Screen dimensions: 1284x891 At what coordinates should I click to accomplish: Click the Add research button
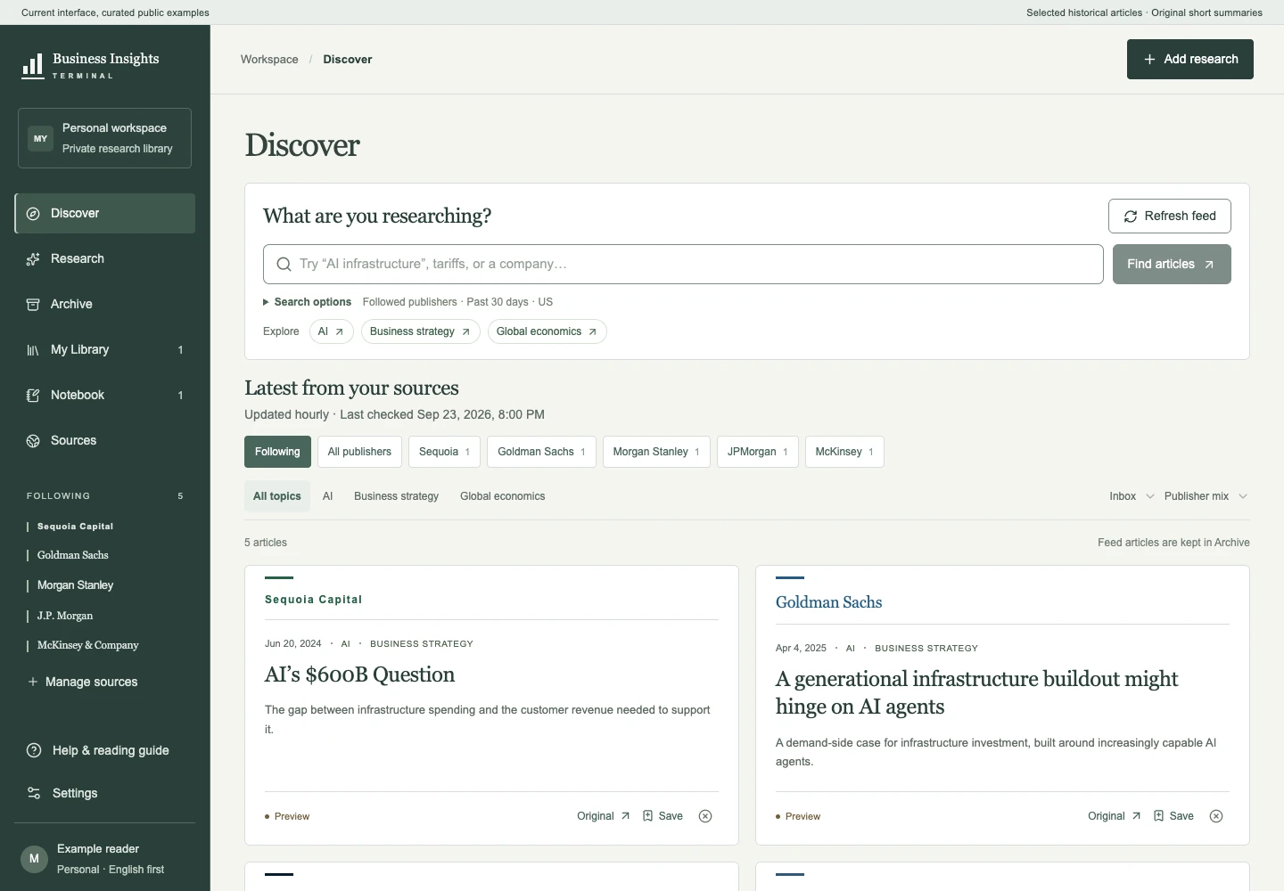[1190, 60]
